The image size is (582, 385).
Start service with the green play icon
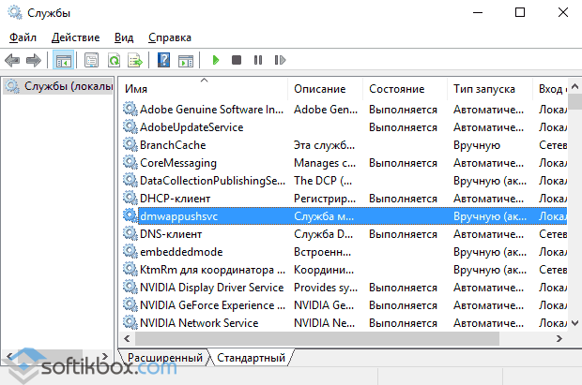[215, 60]
